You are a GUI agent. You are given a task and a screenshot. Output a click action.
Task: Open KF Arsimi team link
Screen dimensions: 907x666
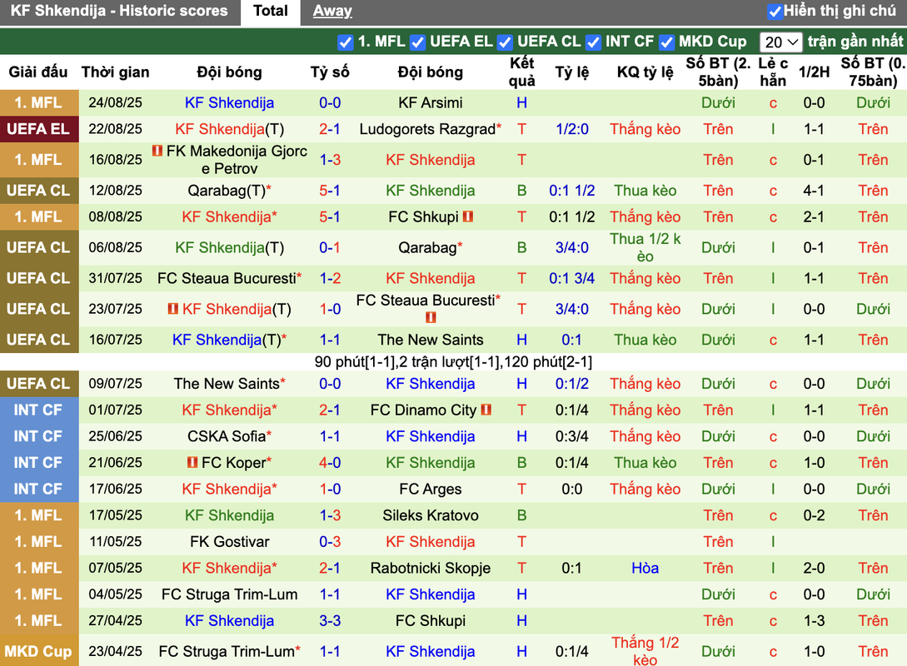click(431, 103)
